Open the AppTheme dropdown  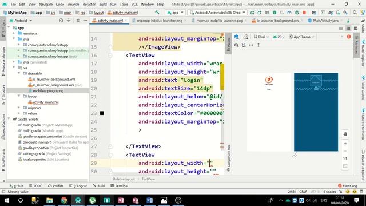coord(301,37)
